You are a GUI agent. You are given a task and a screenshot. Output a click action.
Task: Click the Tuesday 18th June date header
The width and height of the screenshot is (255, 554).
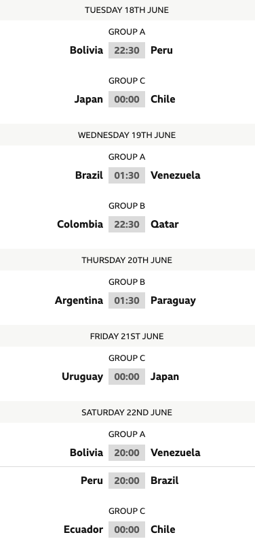127,10
